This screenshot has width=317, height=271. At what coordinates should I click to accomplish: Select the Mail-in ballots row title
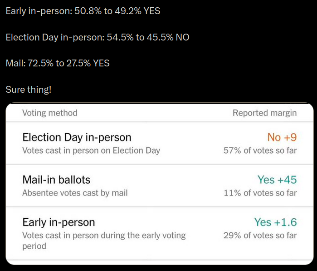coord(56,180)
